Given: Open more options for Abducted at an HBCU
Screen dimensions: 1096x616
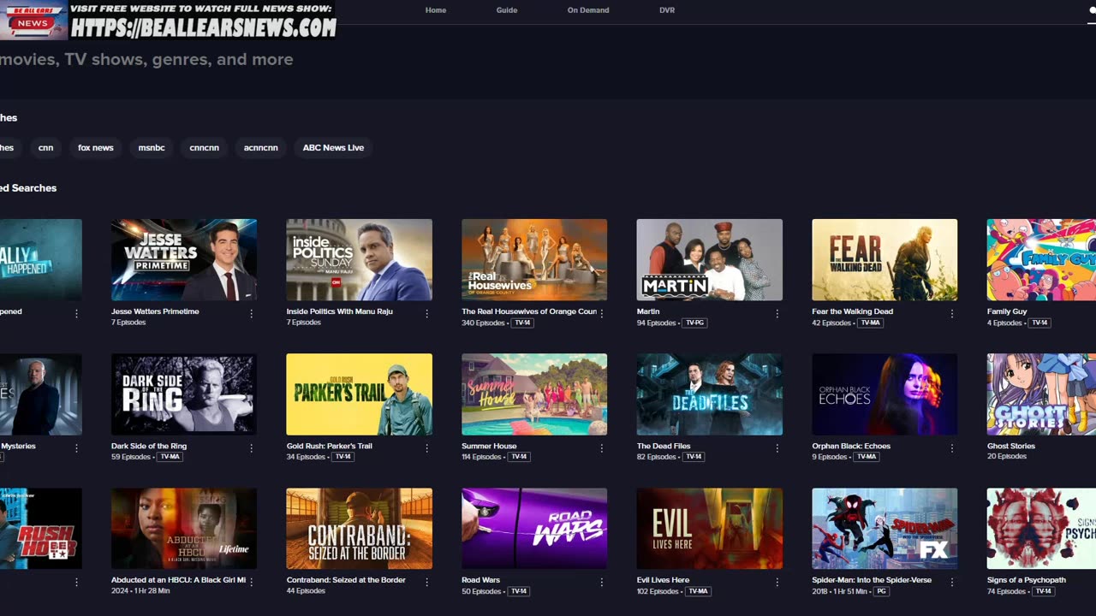Looking at the screenshot, I should pyautogui.click(x=252, y=582).
